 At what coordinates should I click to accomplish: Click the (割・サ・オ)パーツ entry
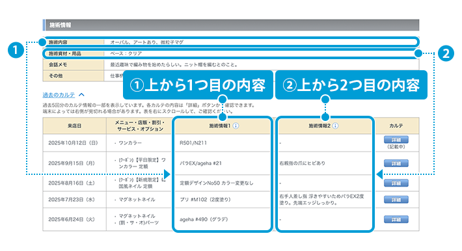[139, 223]
